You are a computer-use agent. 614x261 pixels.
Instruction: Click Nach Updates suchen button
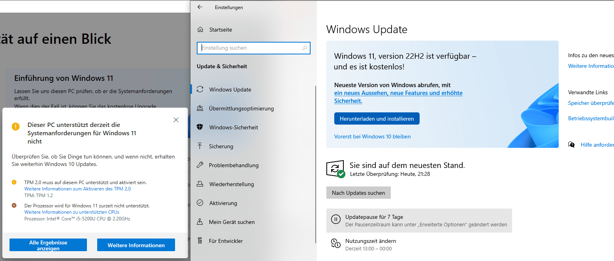358,193
